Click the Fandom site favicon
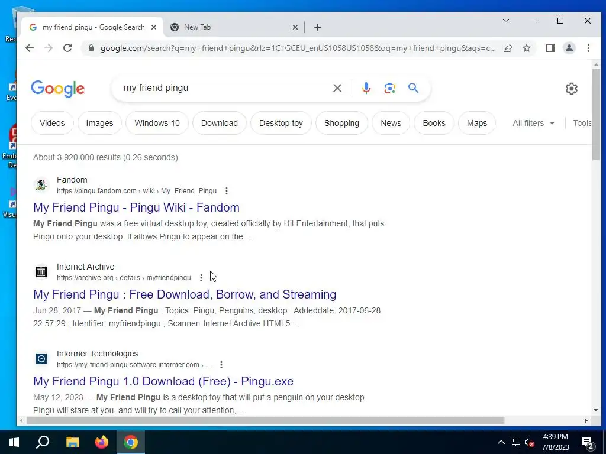Viewport: 606px width, 454px height. point(41,185)
